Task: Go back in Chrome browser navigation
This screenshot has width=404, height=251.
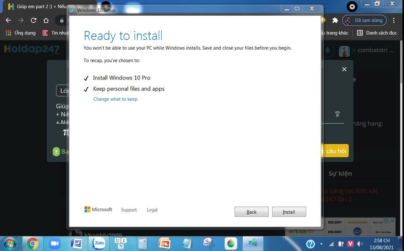Action: (x=8, y=20)
